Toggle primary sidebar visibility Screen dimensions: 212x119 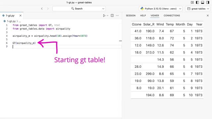[197, 2]
